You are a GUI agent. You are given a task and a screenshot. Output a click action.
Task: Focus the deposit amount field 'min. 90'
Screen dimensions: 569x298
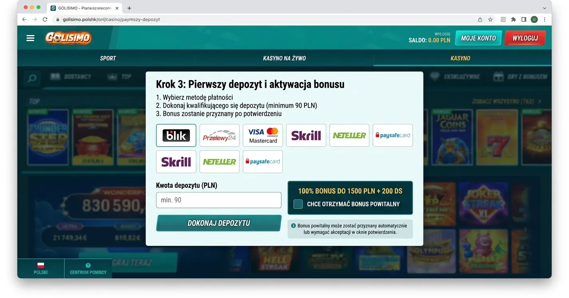pyautogui.click(x=219, y=200)
